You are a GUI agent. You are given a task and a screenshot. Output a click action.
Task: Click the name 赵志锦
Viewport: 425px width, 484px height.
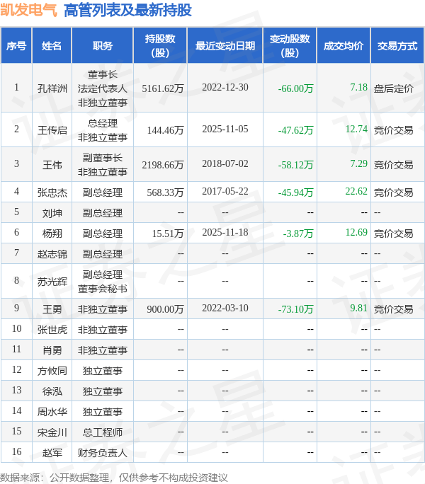(x=52, y=254)
